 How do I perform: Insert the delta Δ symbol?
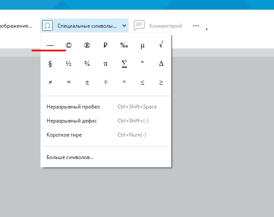click(161, 64)
